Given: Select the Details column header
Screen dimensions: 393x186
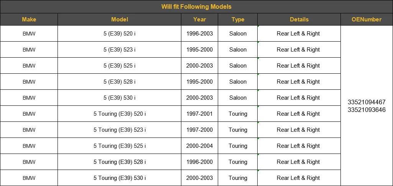Looking at the screenshot, I should [299, 19].
